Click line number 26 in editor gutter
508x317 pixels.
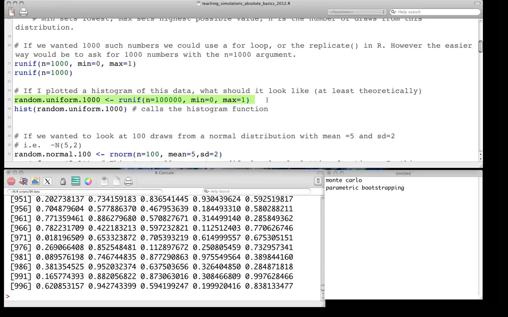click(x=9, y=109)
